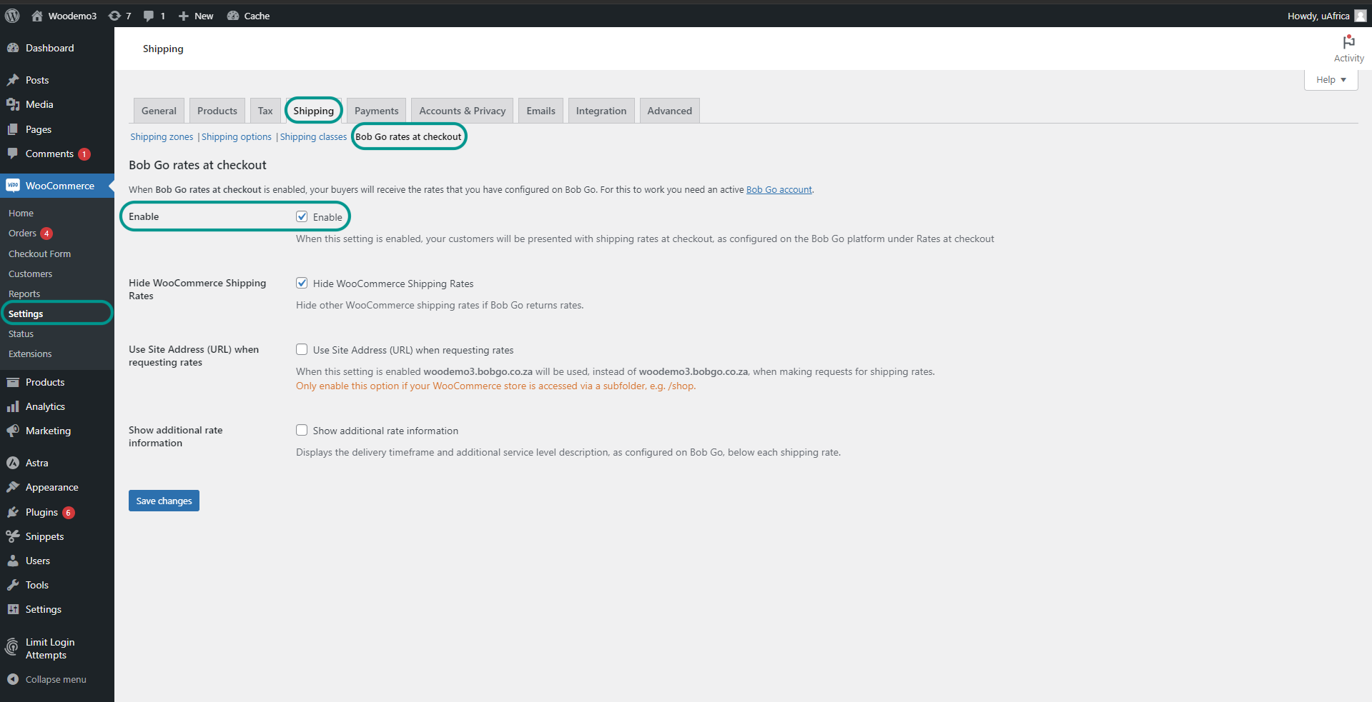Click the user avatar next to Howdy, uAfrica

[x=1360, y=16]
